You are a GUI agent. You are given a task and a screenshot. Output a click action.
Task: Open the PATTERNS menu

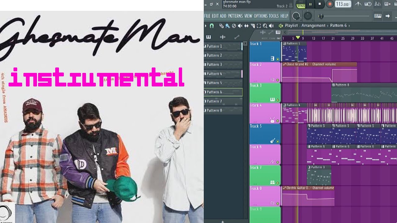pos(235,16)
